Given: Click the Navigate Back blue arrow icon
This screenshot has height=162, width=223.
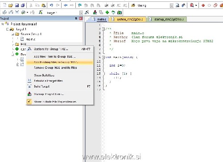Looking at the screenshot, I should point(66,5).
